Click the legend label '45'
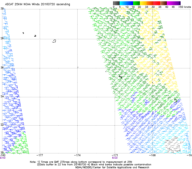Screen dimensions: 192x169 [173, 7]
